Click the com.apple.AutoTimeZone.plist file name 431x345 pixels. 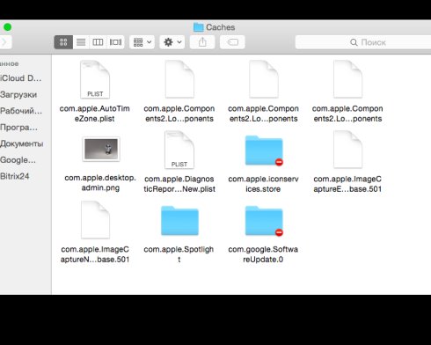[x=95, y=114]
